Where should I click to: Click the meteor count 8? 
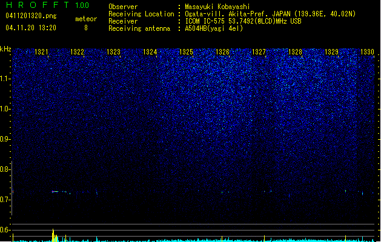click(86, 28)
